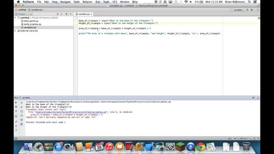Place the cursor in the print statement line
This screenshot has height=154, width=274.
coord(149,33)
